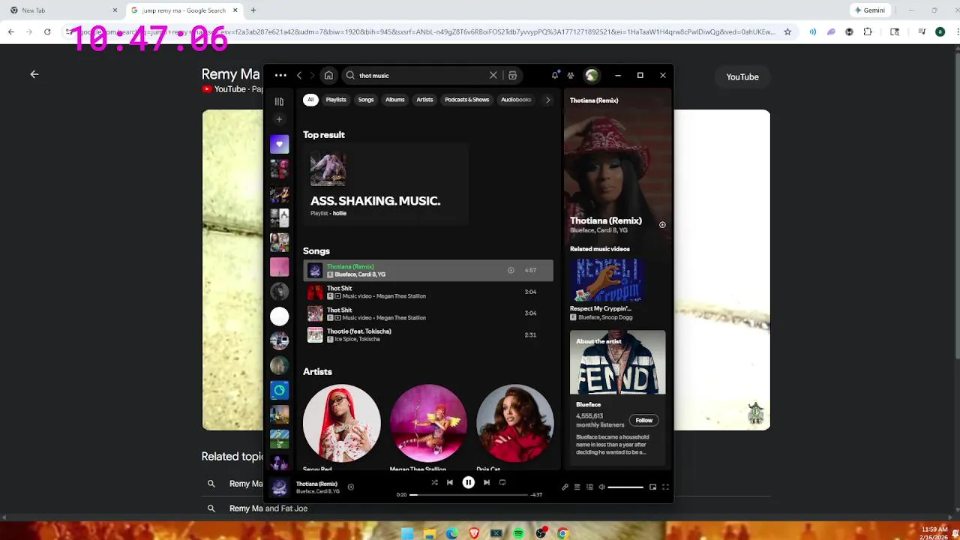Select the Podcasts & Shows filter chip
Viewport: 960px width, 540px height.
coord(466,100)
